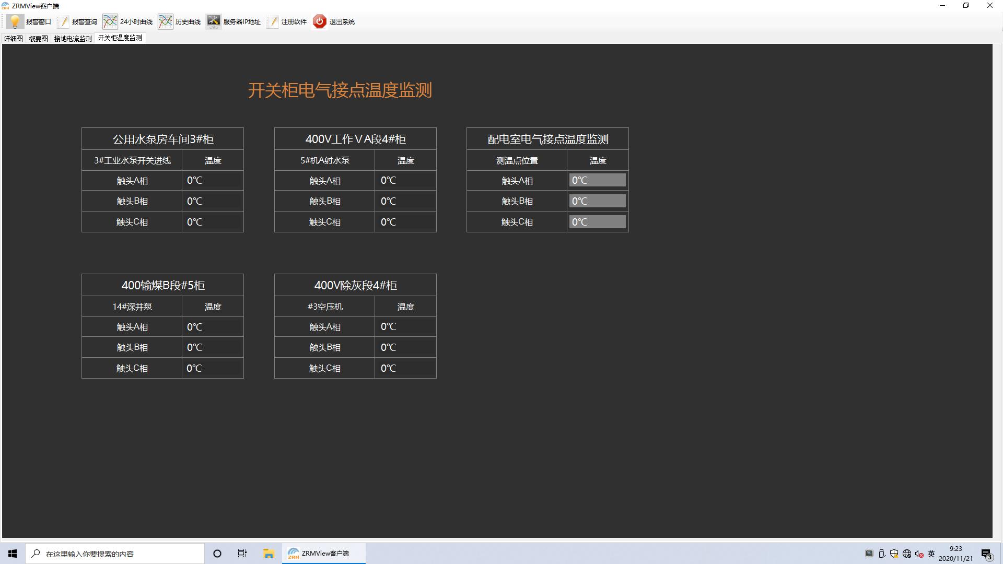Image resolution: width=1003 pixels, height=564 pixels.
Task: Click the Windows search box in taskbar
Action: [115, 554]
